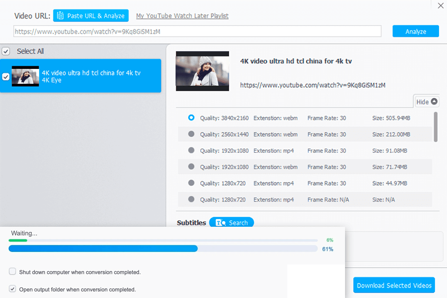
Task: Click the quality radio indicator for 1920x1080 mp4
Action: click(191, 150)
